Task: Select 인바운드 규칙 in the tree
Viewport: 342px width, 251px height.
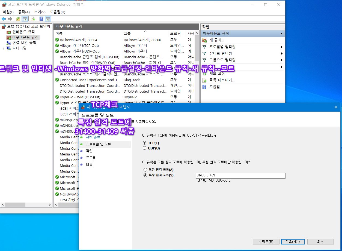Action: [x=23, y=32]
